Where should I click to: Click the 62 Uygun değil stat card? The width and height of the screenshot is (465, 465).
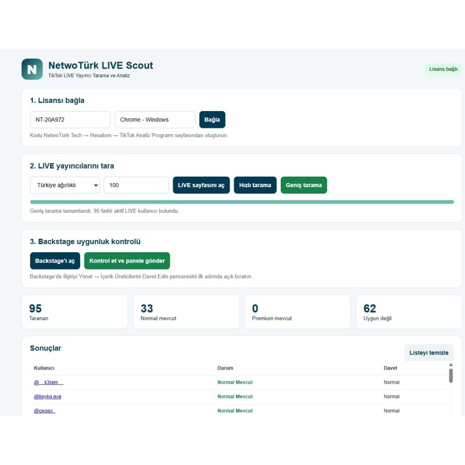(x=409, y=312)
